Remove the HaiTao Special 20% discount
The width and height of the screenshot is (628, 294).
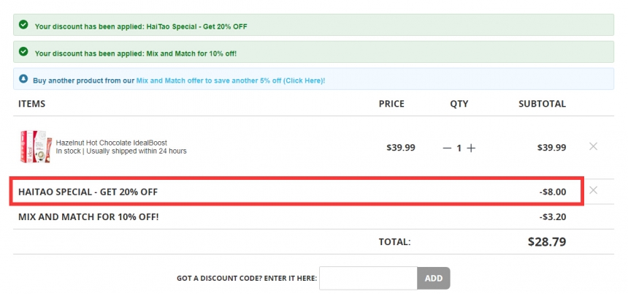(x=593, y=190)
